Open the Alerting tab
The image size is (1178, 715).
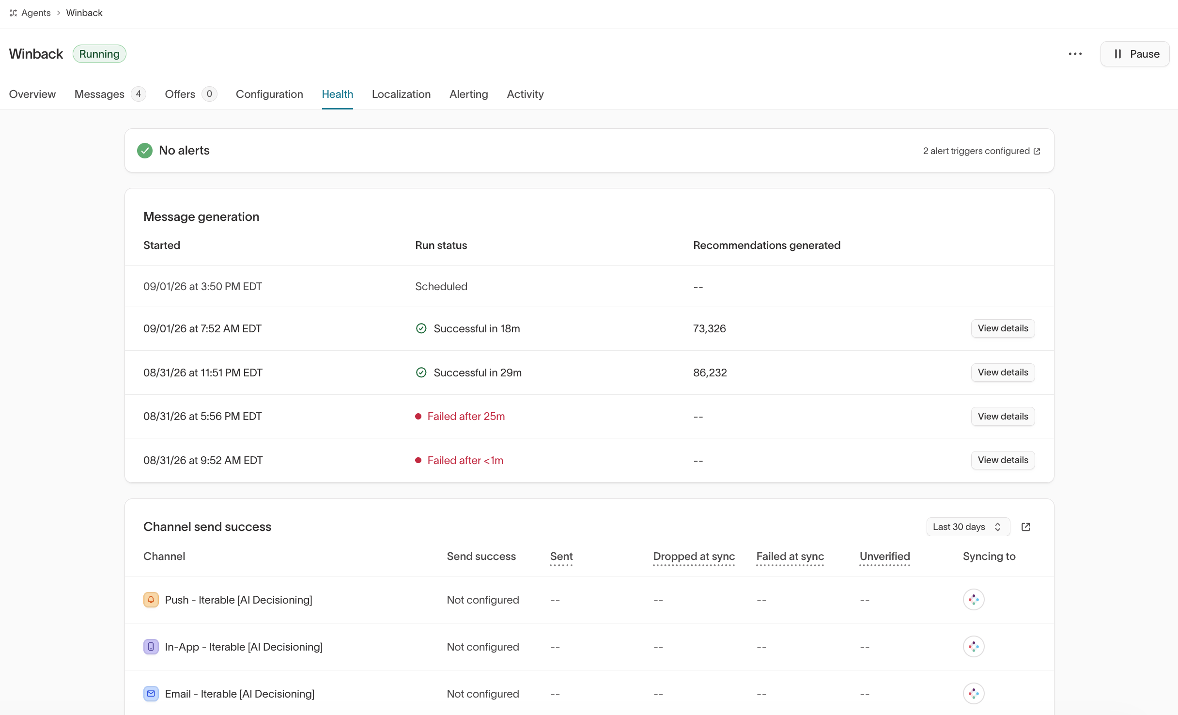[x=469, y=94]
